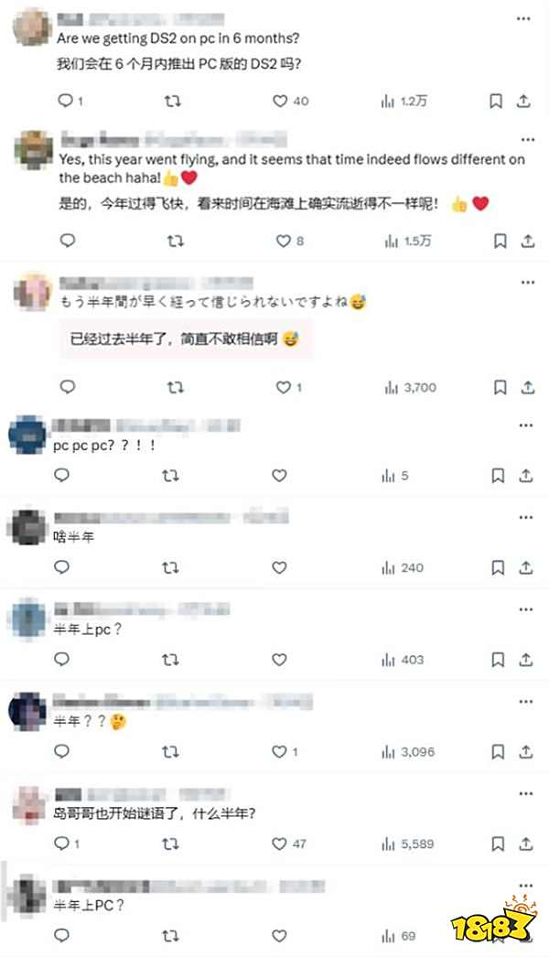Bookmark the "this year went flying" comment
Screen dimensions: 549x957
coord(501,242)
